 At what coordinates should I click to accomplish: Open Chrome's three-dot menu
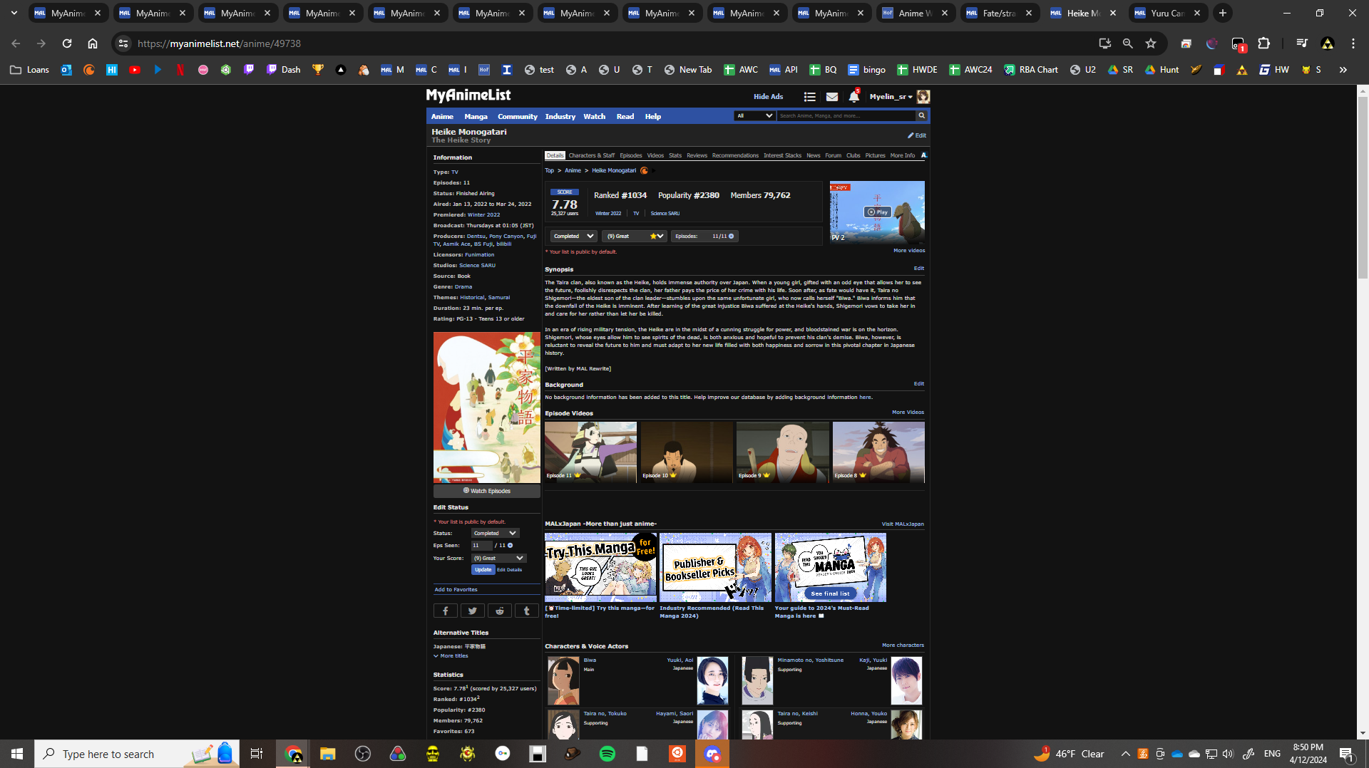point(1353,43)
